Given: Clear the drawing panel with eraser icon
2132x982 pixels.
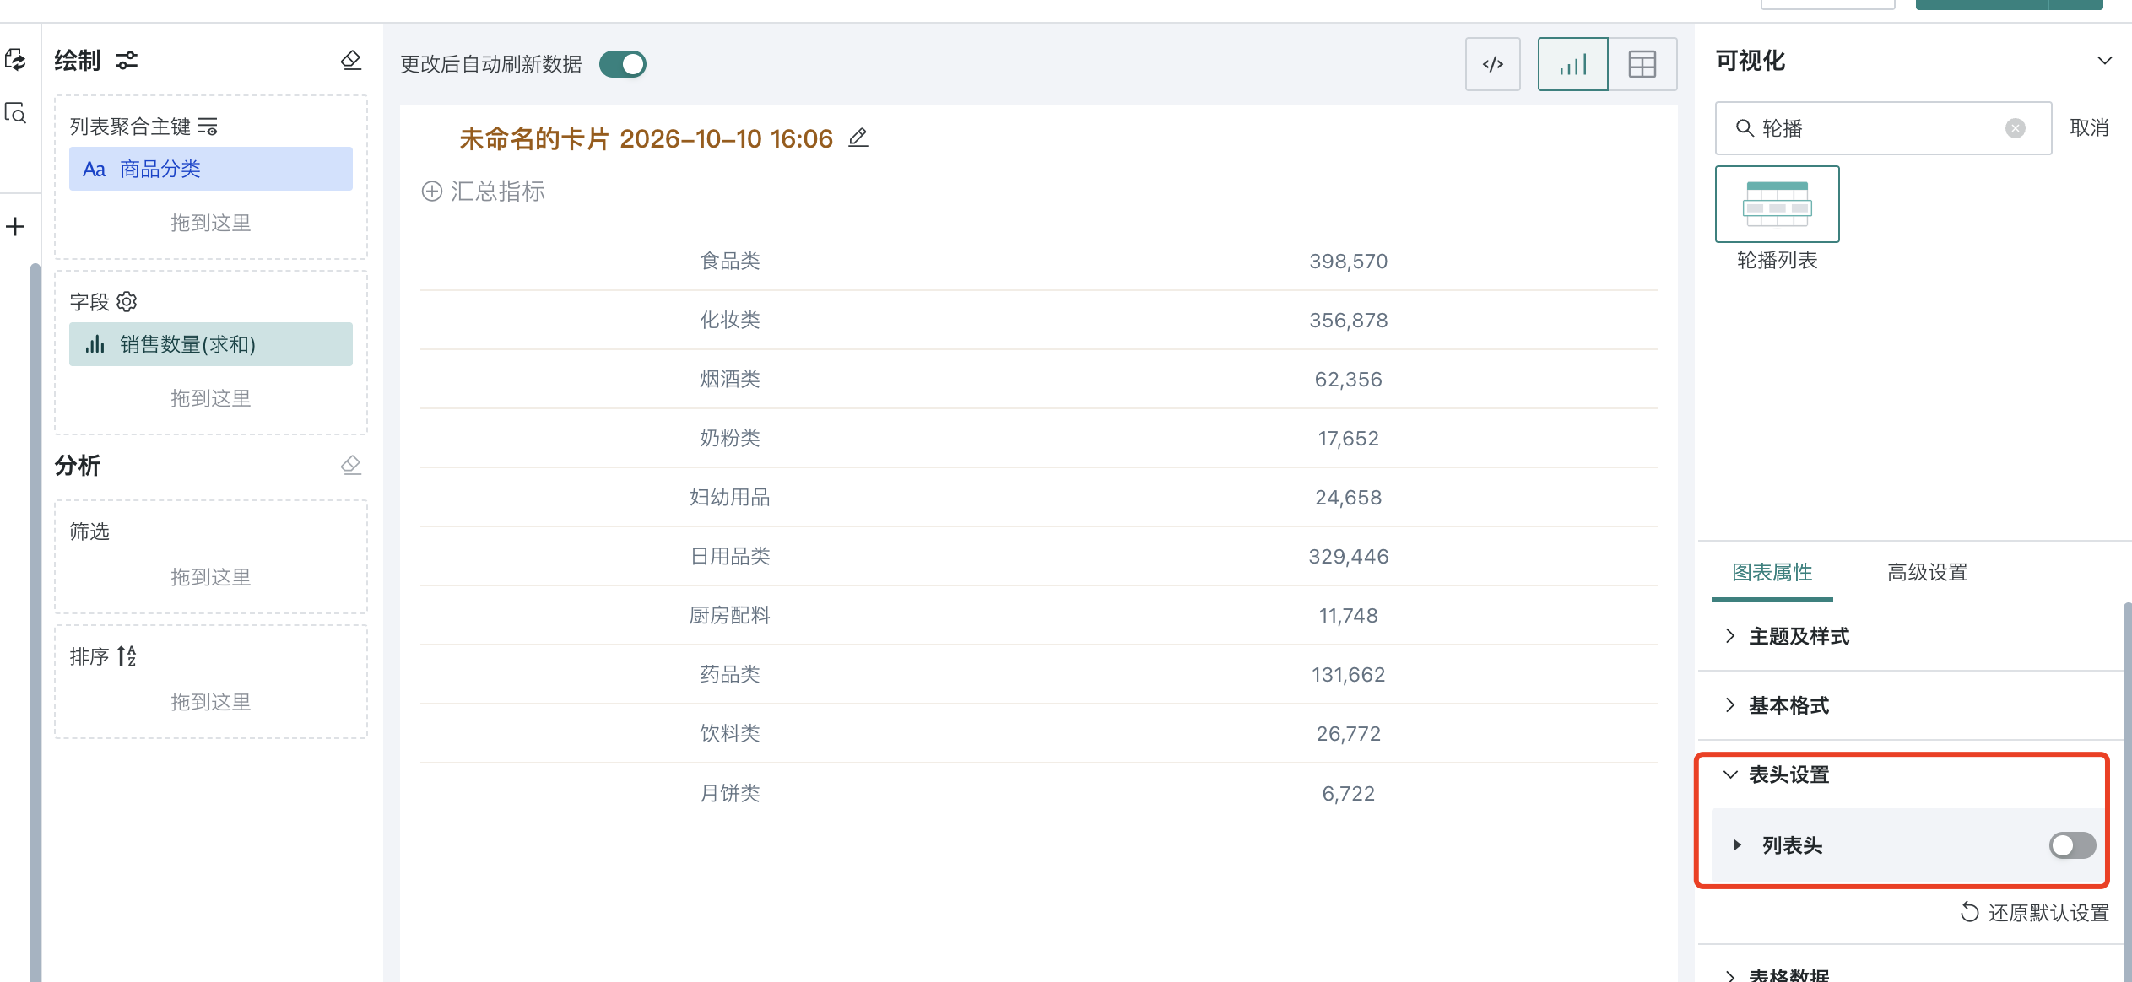Looking at the screenshot, I should (351, 61).
